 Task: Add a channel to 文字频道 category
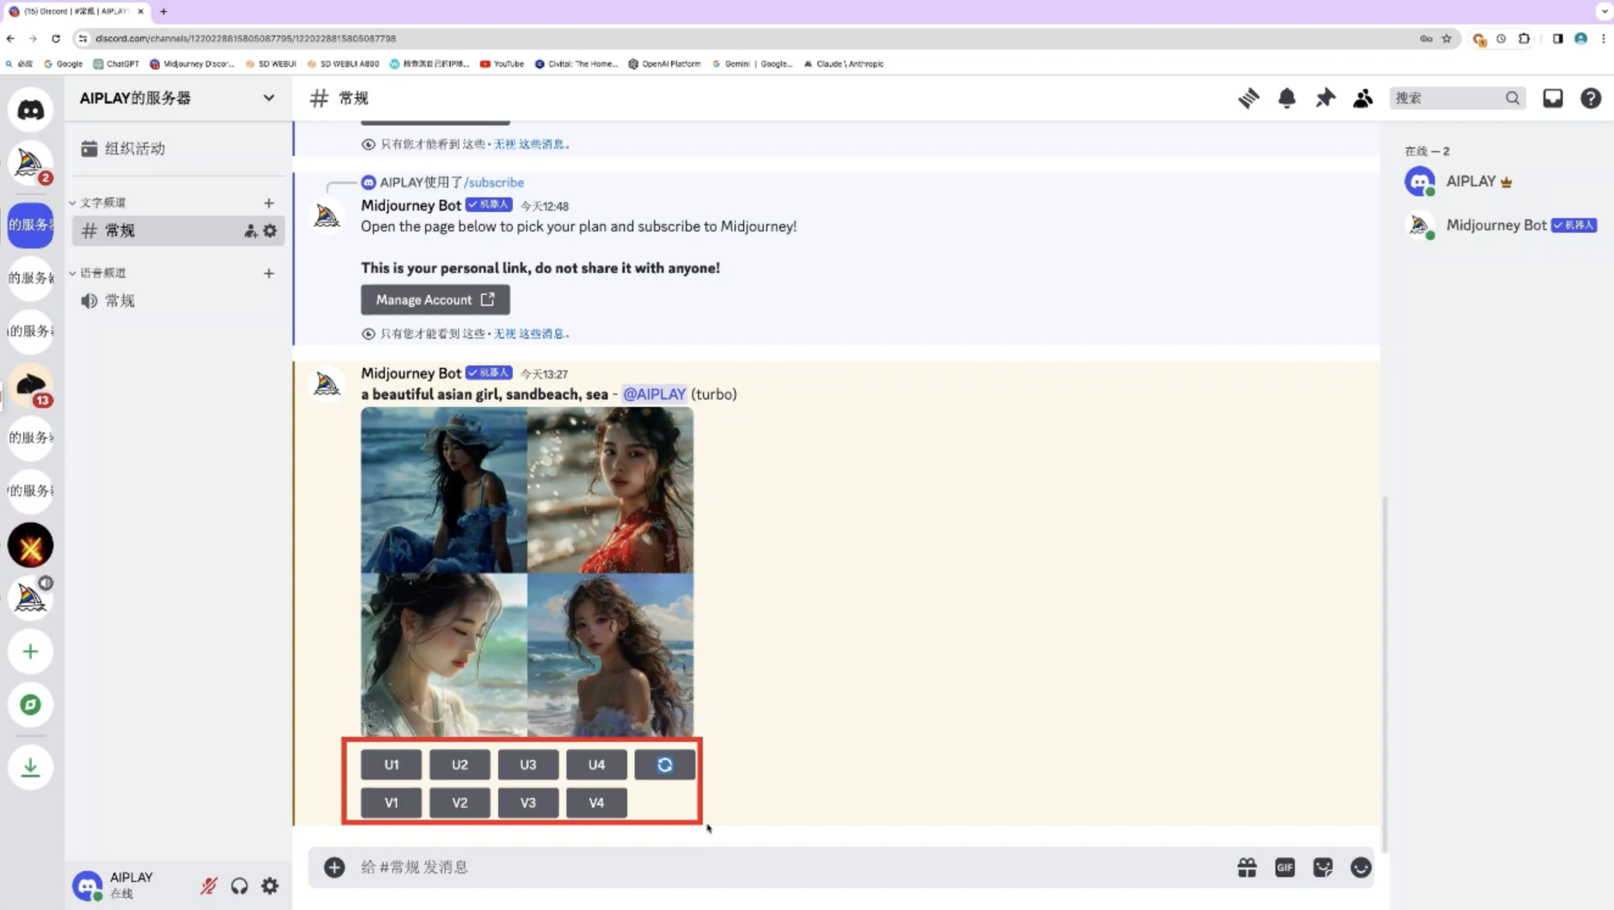pos(269,203)
